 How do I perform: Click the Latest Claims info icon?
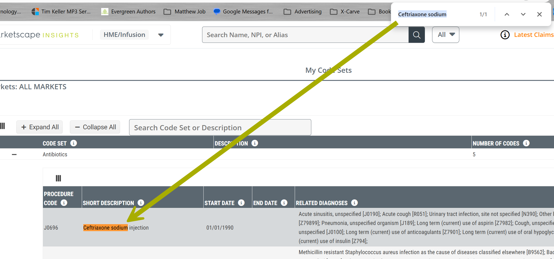click(x=505, y=35)
